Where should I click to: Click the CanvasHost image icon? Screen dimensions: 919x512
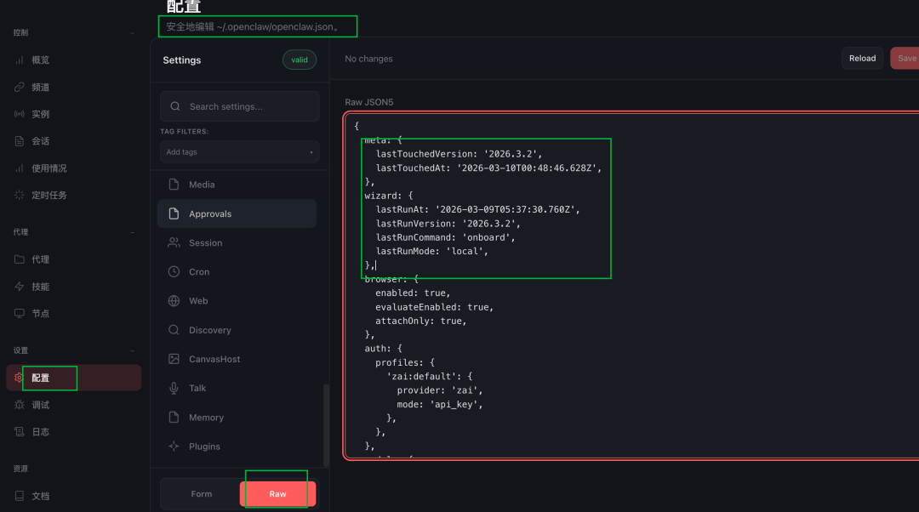pyautogui.click(x=174, y=359)
